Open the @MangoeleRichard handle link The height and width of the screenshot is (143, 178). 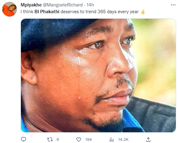(x=63, y=5)
